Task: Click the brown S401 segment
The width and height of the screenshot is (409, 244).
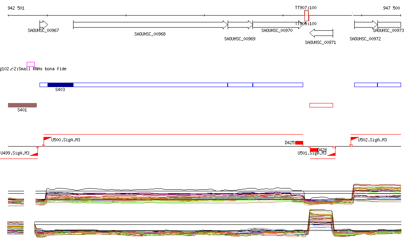Action: (22, 105)
